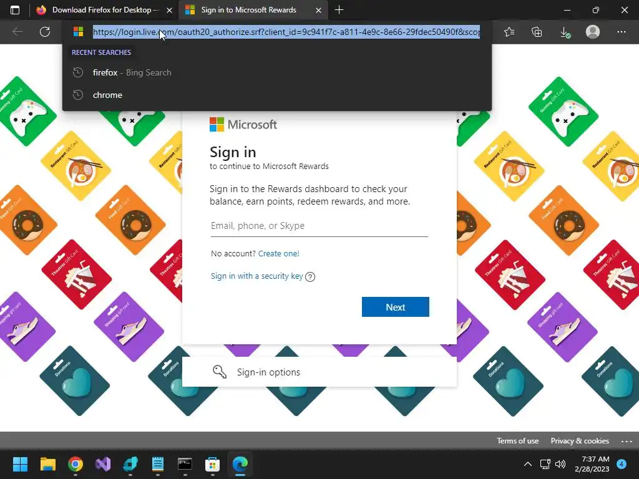Open the notifications badge showing 4
The image size is (639, 479).
point(622,464)
